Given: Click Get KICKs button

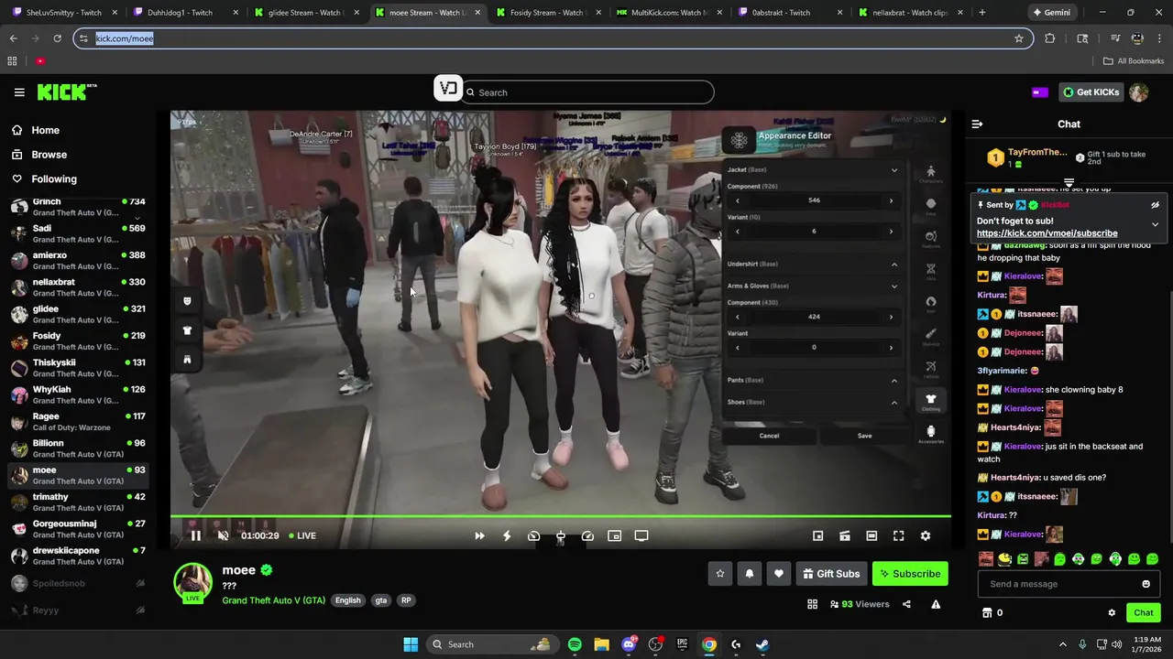Looking at the screenshot, I should coord(1091,92).
